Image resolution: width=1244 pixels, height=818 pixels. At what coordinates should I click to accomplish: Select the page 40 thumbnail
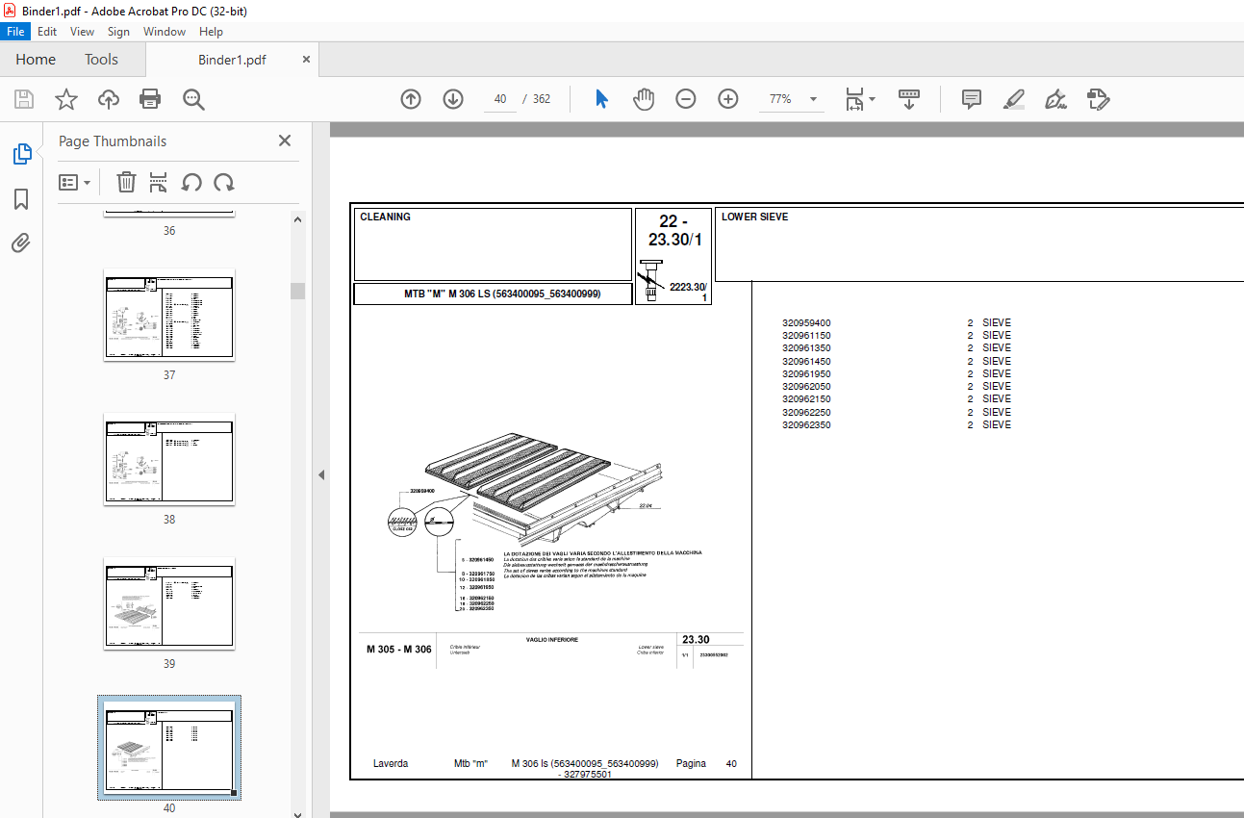(x=169, y=748)
